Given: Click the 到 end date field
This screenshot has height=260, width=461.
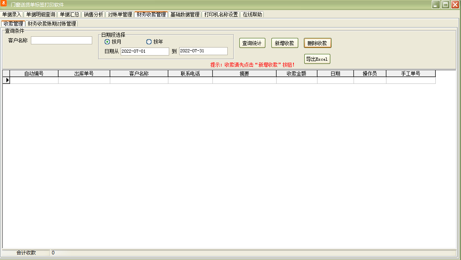Looking at the screenshot, I should tap(203, 51).
